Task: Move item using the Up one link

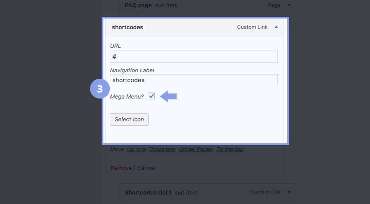Action: 137,149
